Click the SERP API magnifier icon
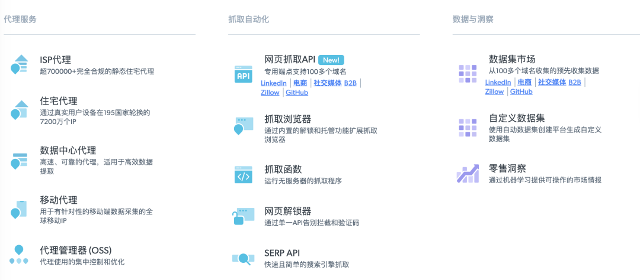The image size is (640, 280). (244, 258)
